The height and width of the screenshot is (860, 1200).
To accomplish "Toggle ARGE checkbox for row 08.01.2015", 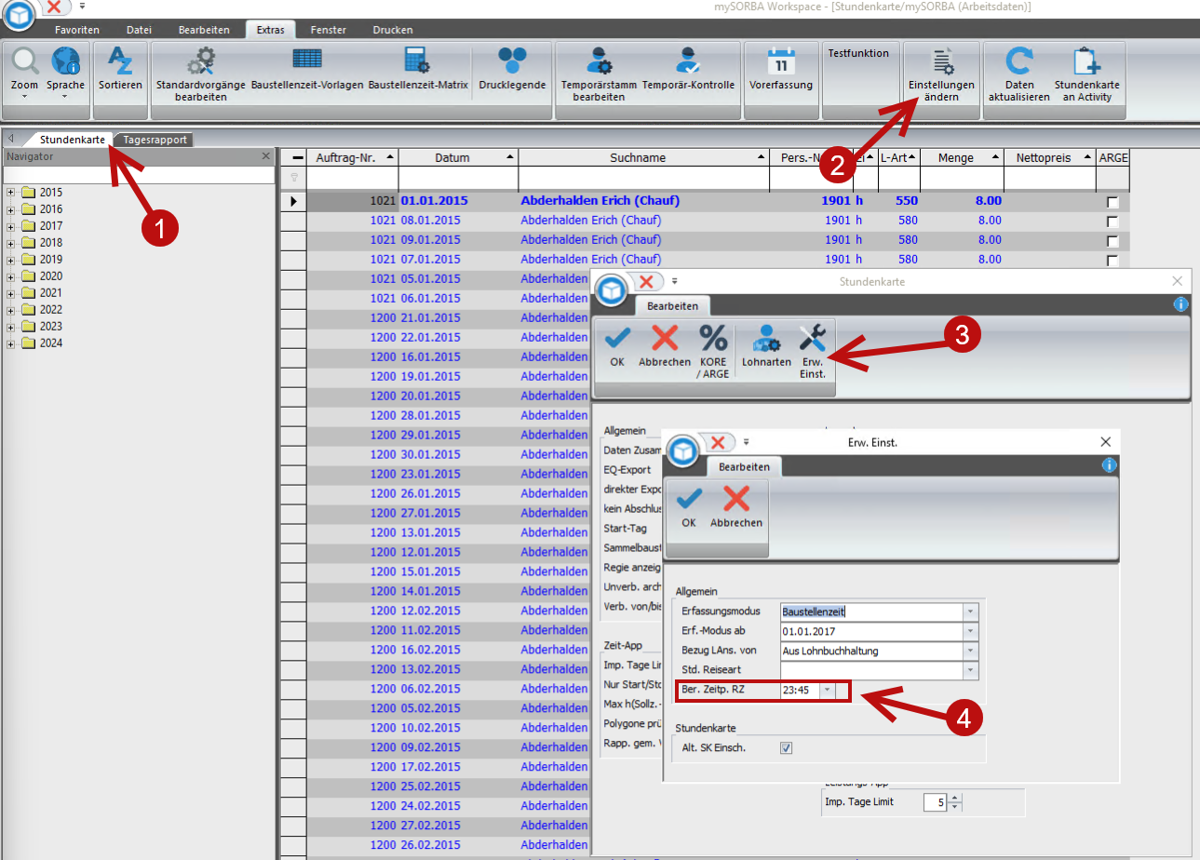I will [x=1112, y=222].
